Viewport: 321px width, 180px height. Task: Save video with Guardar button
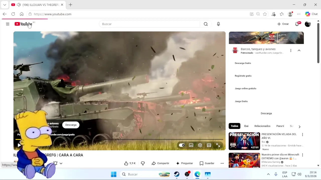(207, 163)
